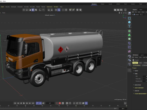Click the third render clapboard icon
Image resolution: width=147 pixels, height=110 pixels.
pyautogui.click(x=121, y=10)
